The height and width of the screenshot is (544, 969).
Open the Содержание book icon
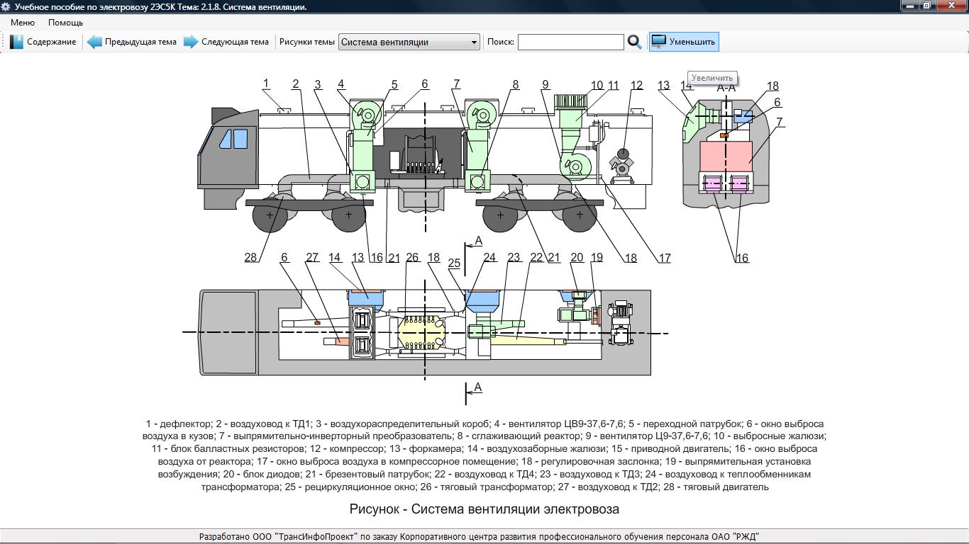click(x=16, y=42)
